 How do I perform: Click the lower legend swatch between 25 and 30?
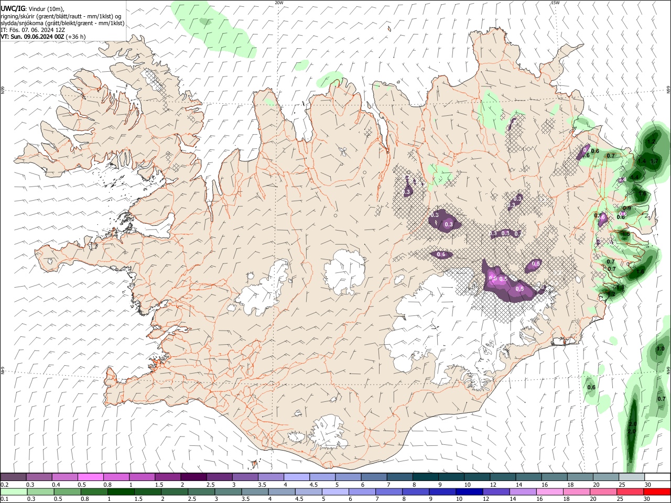[630, 491]
